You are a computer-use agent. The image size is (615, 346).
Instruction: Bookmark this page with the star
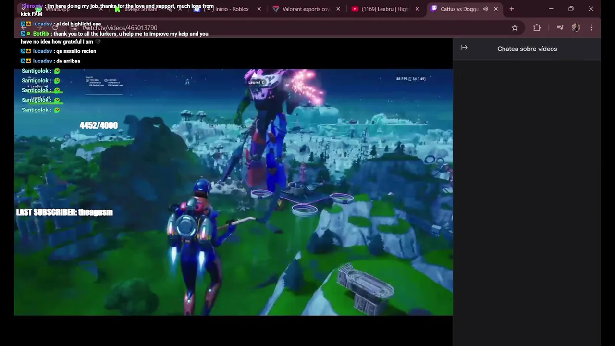(x=515, y=28)
